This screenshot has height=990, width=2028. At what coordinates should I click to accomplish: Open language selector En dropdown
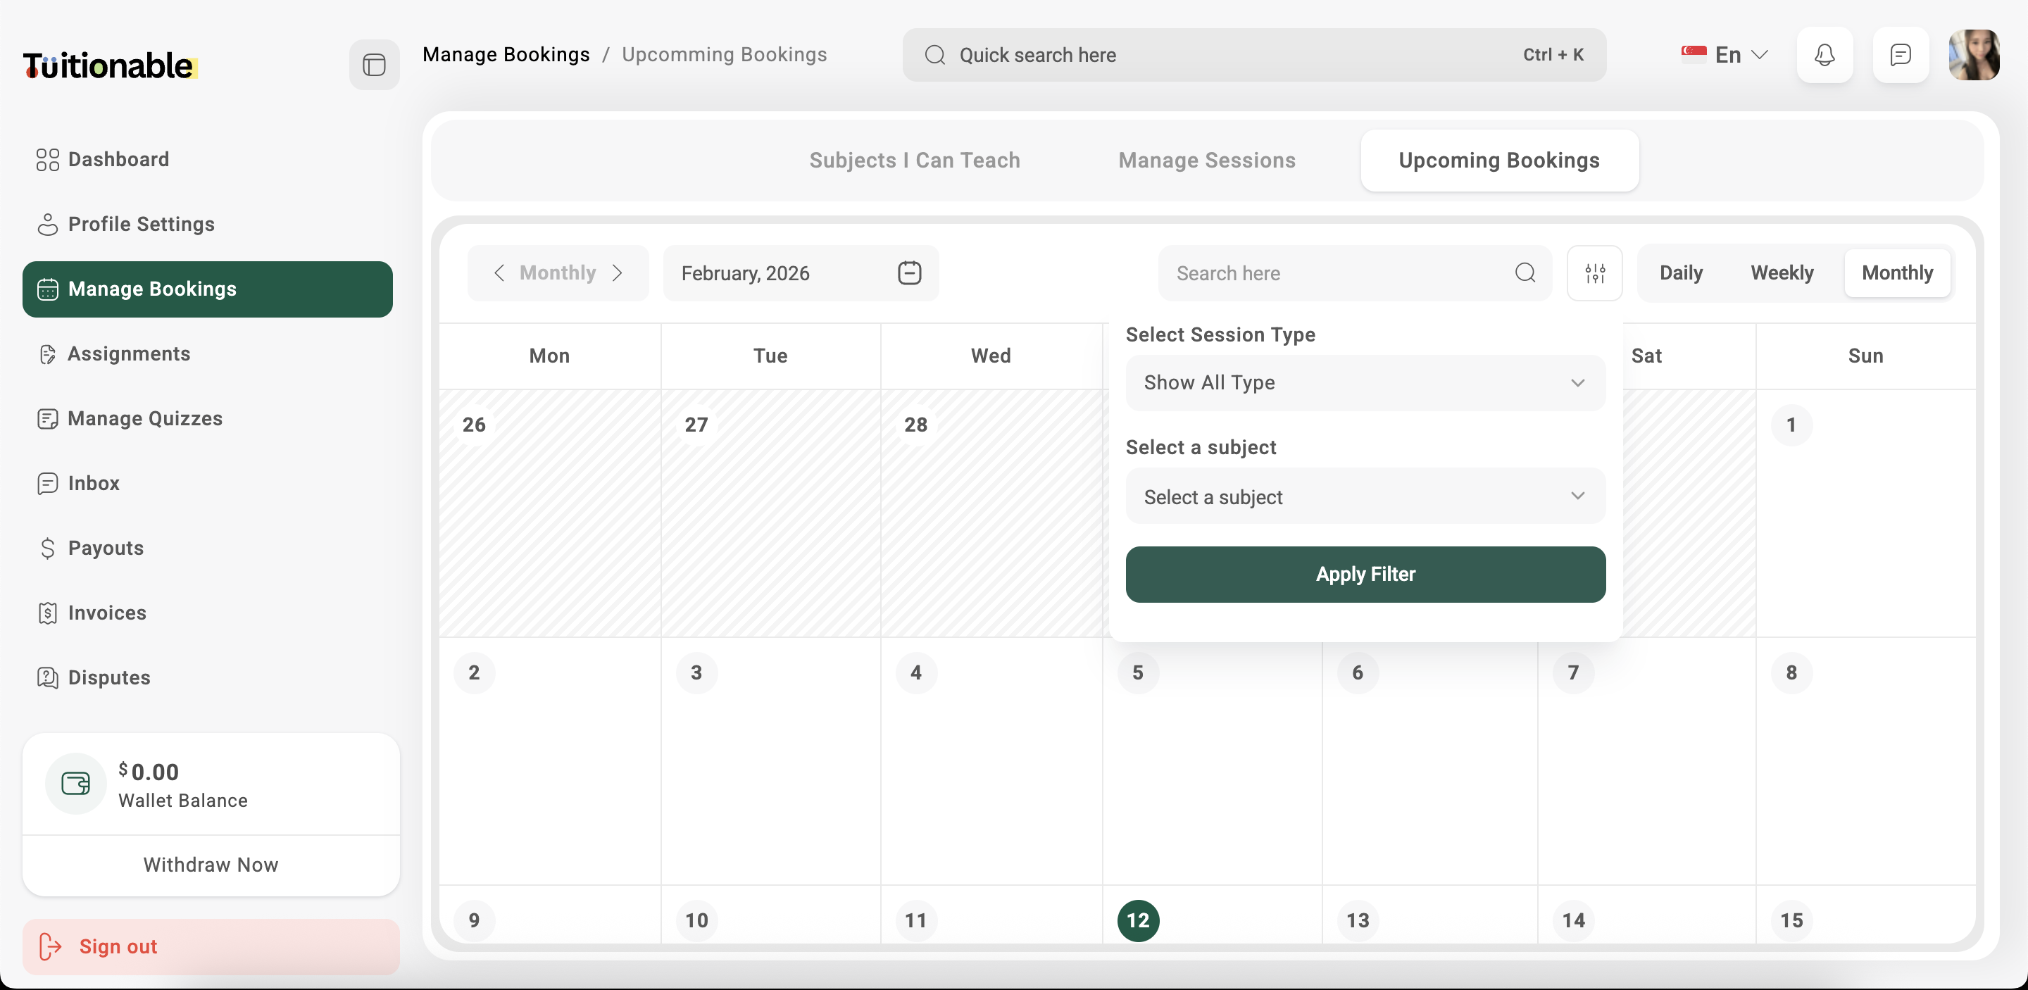(x=1726, y=55)
